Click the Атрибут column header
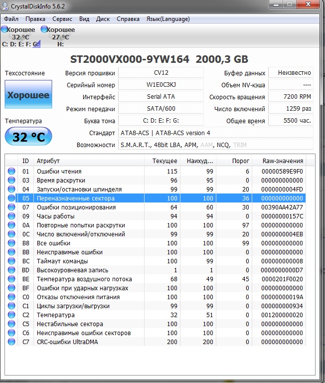 tap(89, 161)
